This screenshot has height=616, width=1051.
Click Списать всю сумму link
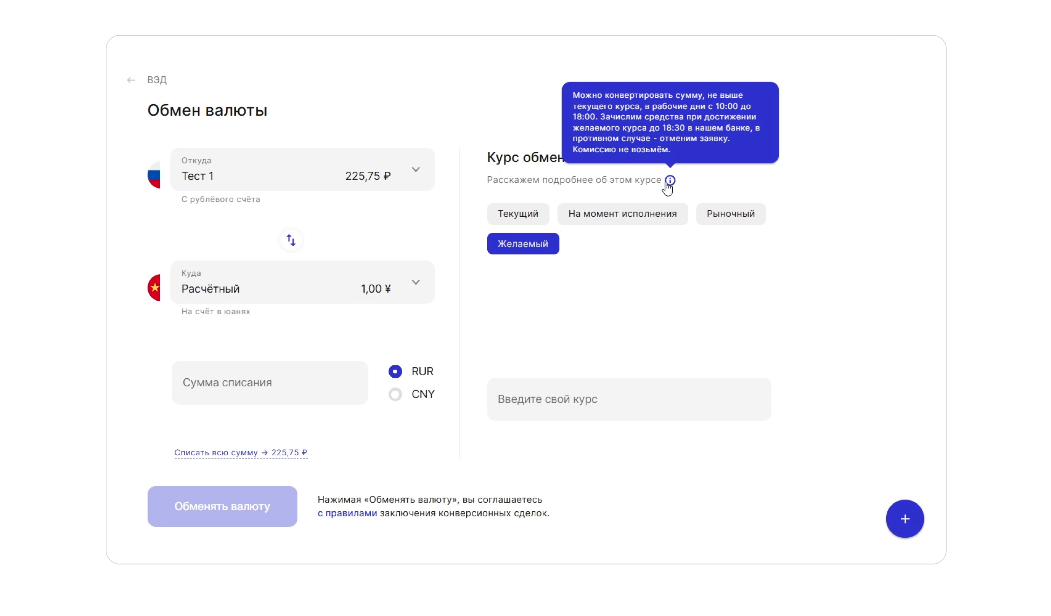[x=241, y=453]
